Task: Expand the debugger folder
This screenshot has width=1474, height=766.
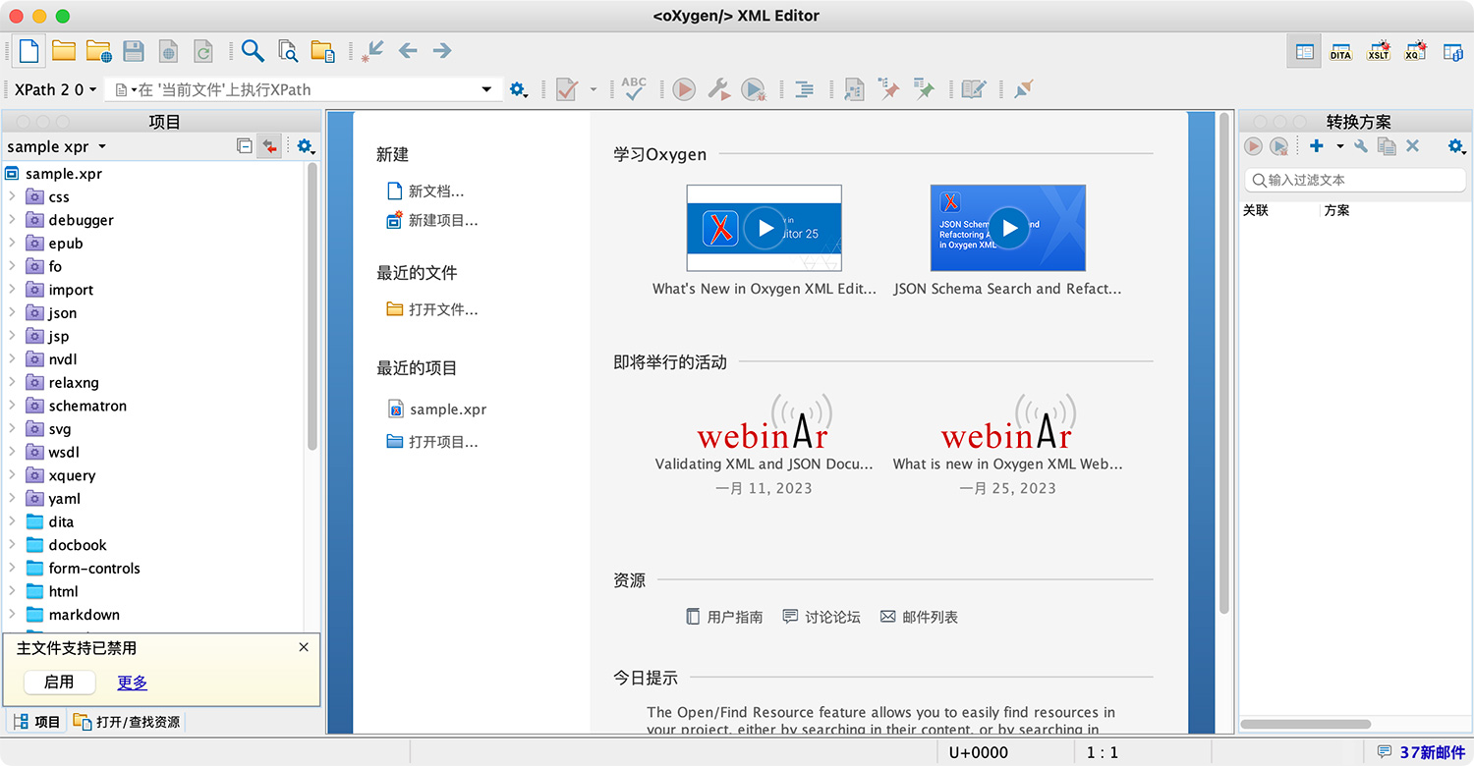Action: coord(12,220)
